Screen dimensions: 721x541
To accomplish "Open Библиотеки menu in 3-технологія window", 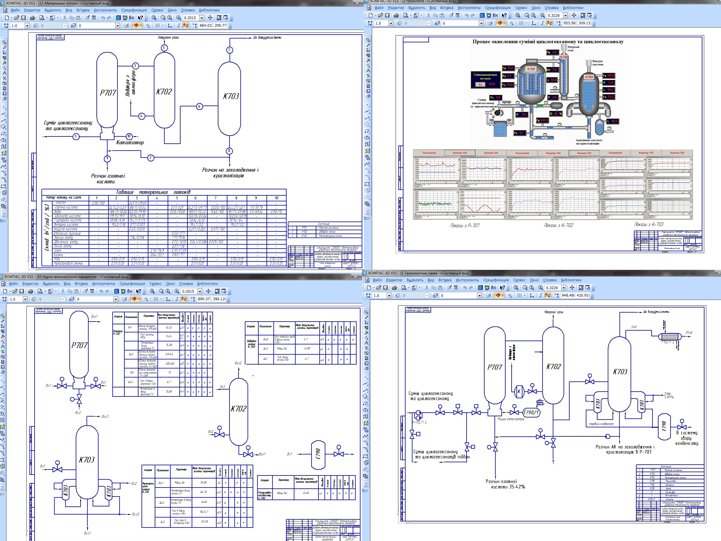I will [x=573, y=8].
